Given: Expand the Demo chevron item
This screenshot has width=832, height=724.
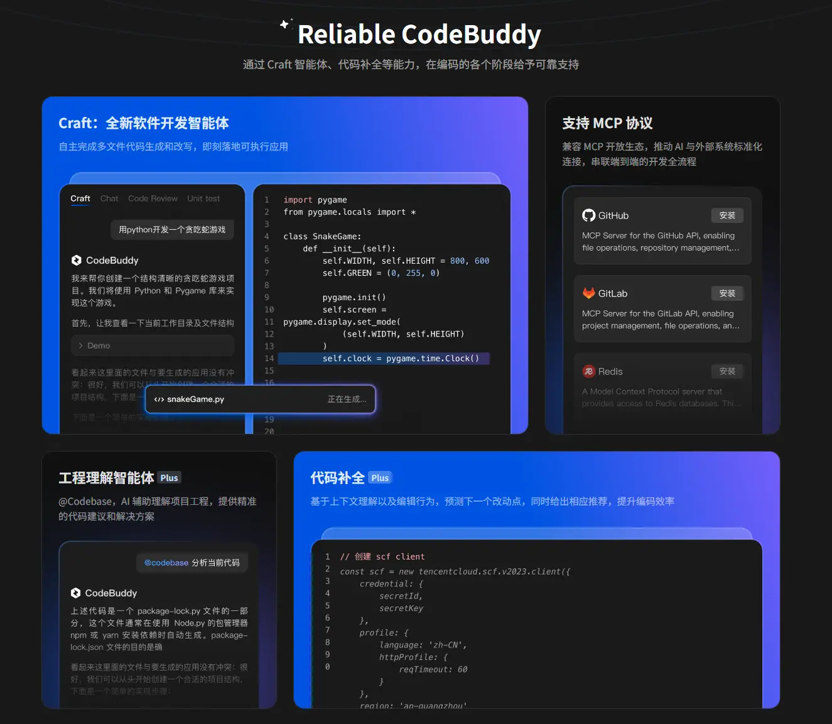Looking at the screenshot, I should click(x=81, y=345).
